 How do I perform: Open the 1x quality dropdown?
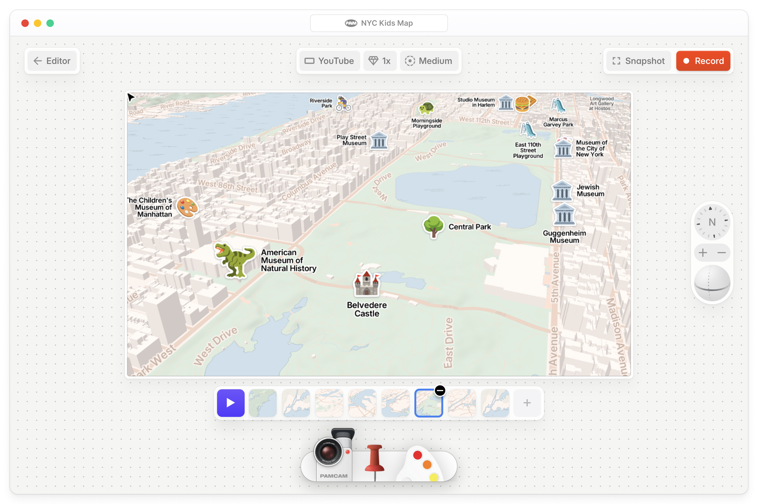pos(380,61)
